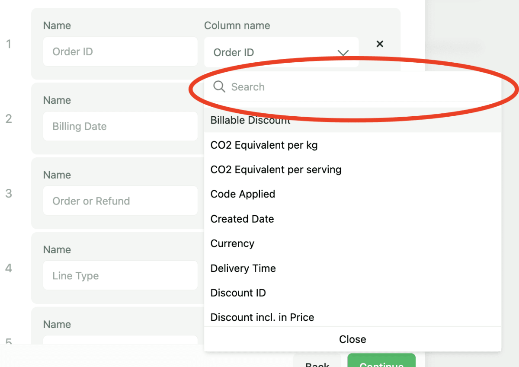Screen dimensions: 519x367
Task: Remove row 1 with the X icon
Action: (380, 44)
